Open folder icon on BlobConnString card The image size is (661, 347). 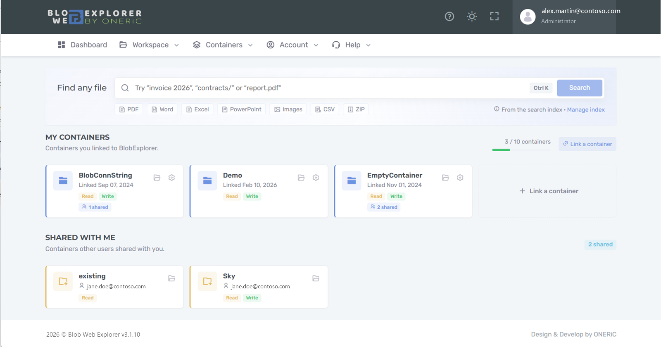point(157,178)
